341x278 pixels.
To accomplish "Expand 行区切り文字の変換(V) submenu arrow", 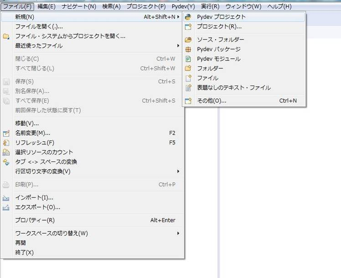I will (178, 172).
